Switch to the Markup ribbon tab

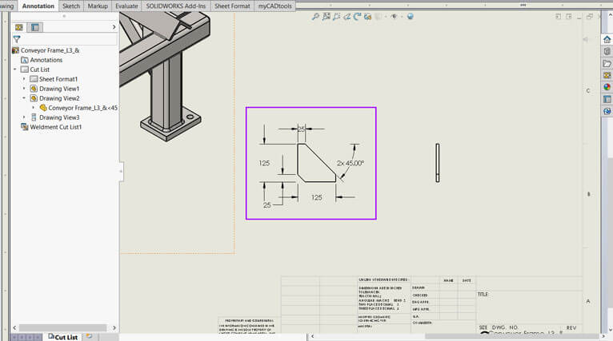(x=98, y=6)
